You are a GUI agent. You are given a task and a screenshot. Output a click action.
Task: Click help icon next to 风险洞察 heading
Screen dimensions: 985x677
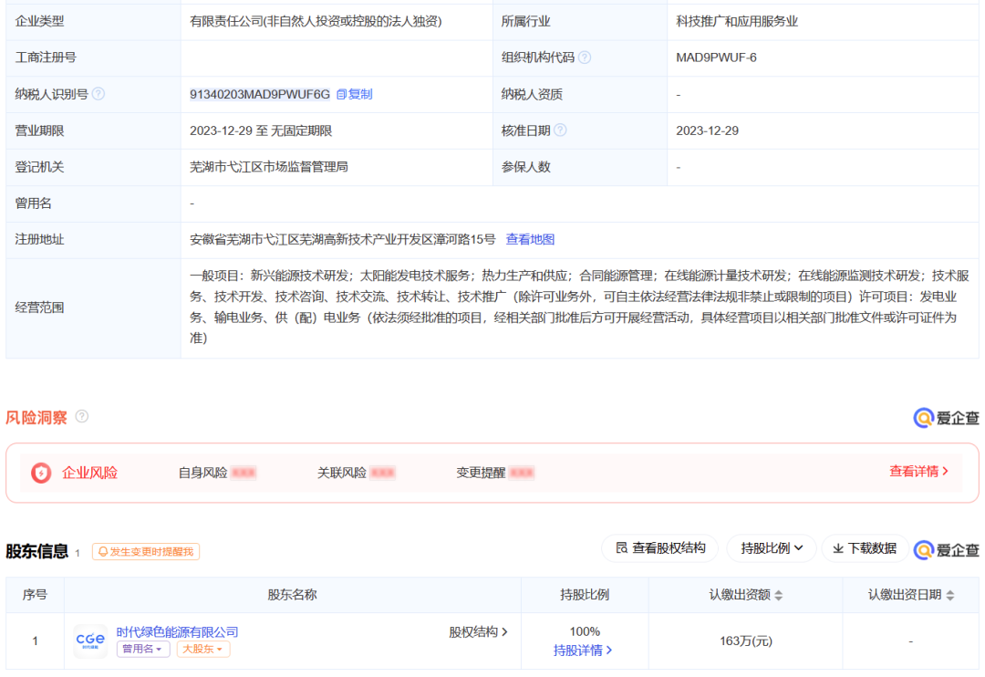[x=82, y=417]
